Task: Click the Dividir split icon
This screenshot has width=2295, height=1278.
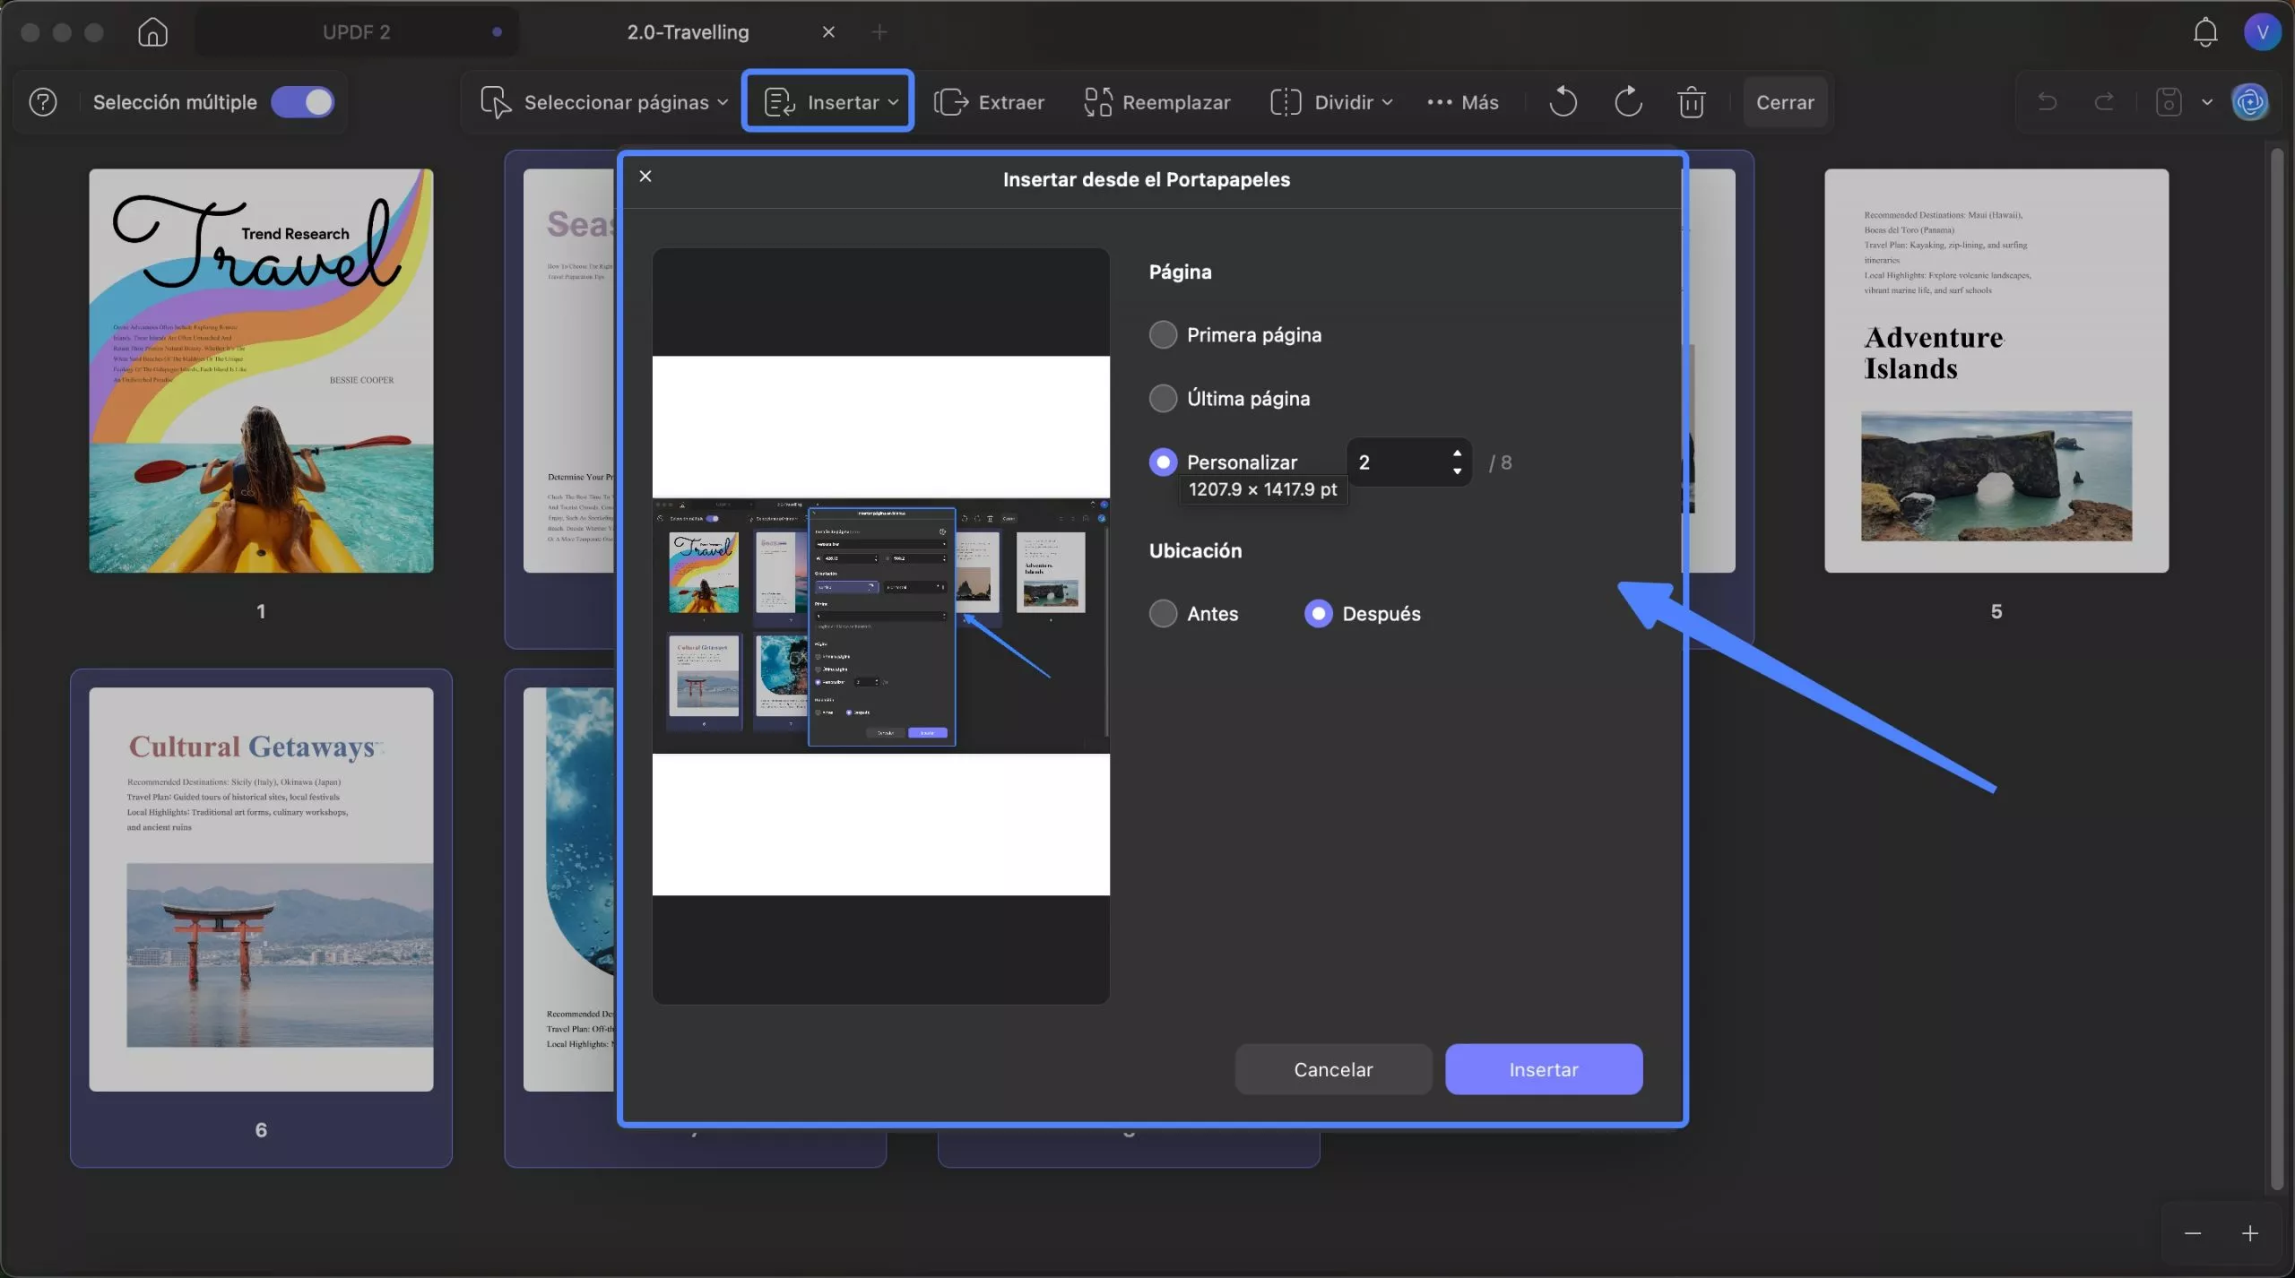Action: pyautogui.click(x=1286, y=102)
